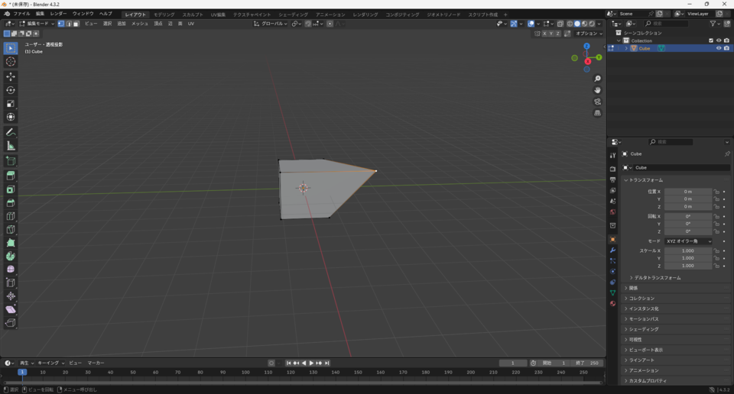
Task: Select the Rotate tool
Action: (11, 90)
